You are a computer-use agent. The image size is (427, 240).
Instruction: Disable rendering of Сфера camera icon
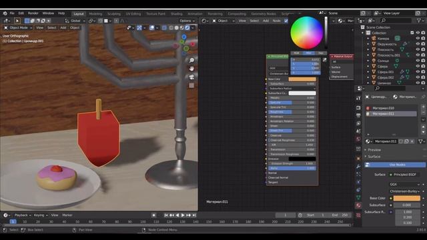pos(423,66)
